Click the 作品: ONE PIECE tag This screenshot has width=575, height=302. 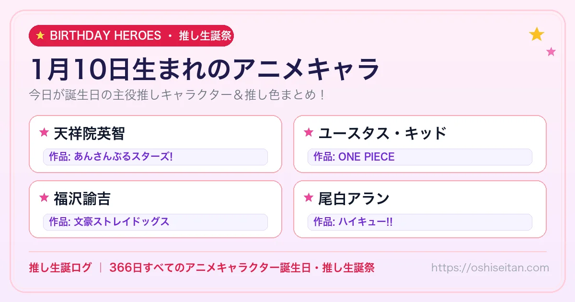(420, 157)
